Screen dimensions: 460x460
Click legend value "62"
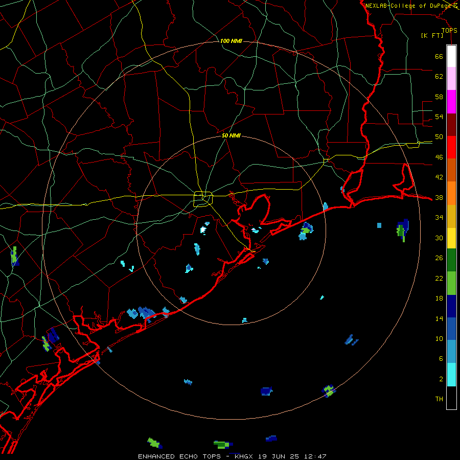439,77
